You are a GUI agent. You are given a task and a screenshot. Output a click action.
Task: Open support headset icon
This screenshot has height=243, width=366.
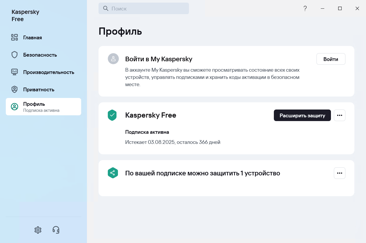click(56, 230)
